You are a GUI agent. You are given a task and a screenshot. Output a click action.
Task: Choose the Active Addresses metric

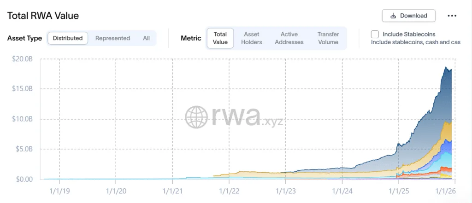[289, 38]
